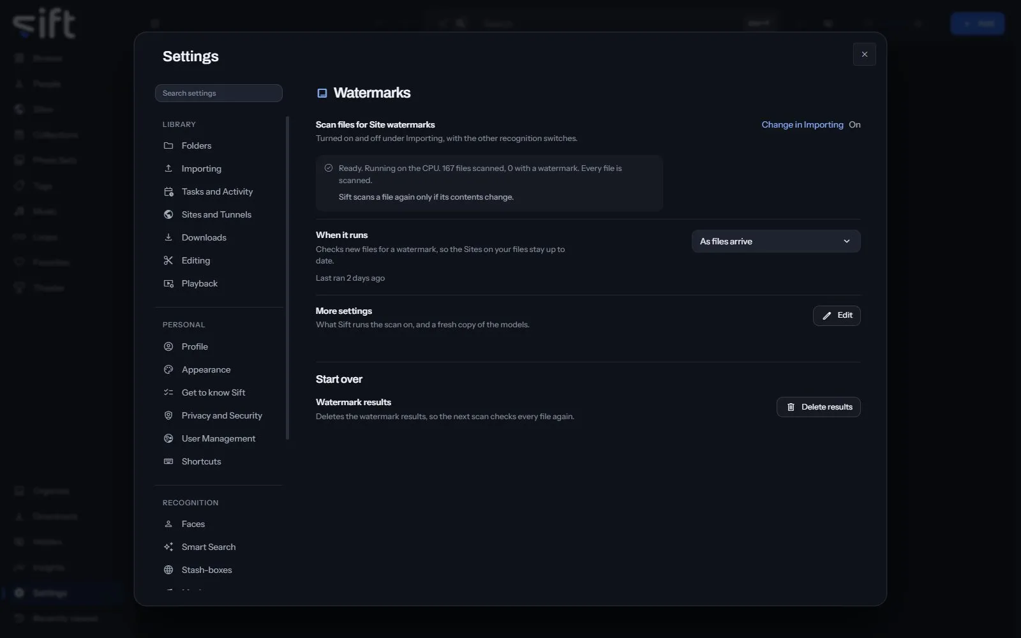The image size is (1021, 638).
Task: Click the Appearance palette icon
Action: coord(168,369)
